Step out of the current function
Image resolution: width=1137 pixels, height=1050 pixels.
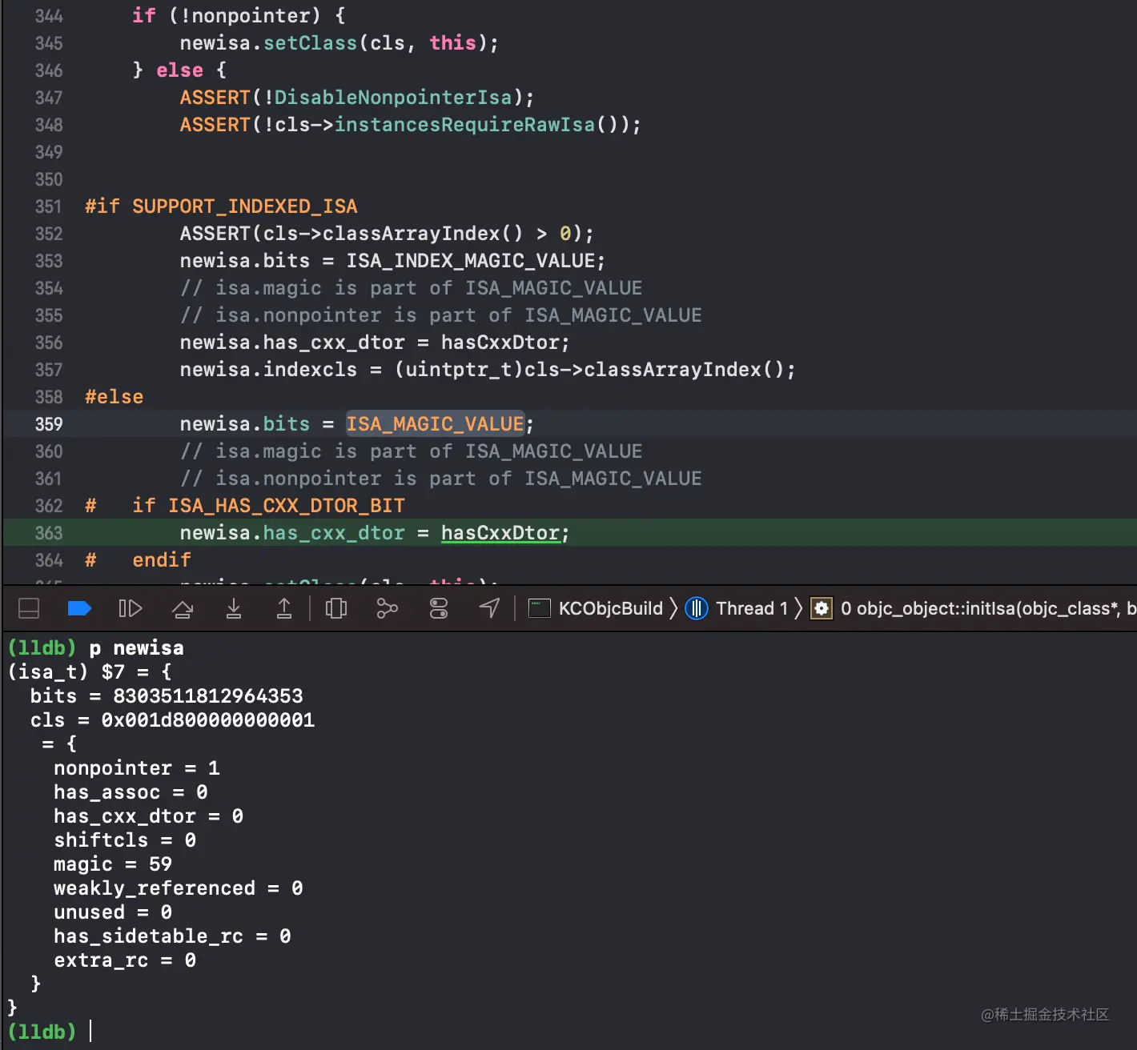(284, 609)
